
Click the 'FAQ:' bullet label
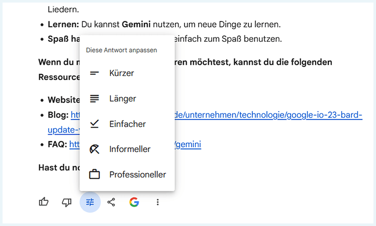pyautogui.click(x=57, y=144)
